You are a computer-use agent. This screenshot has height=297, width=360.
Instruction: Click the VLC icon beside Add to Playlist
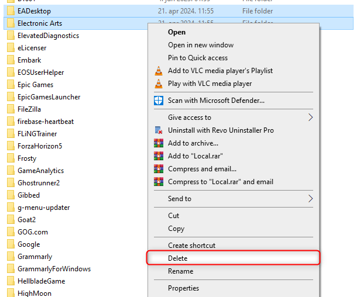coord(159,71)
